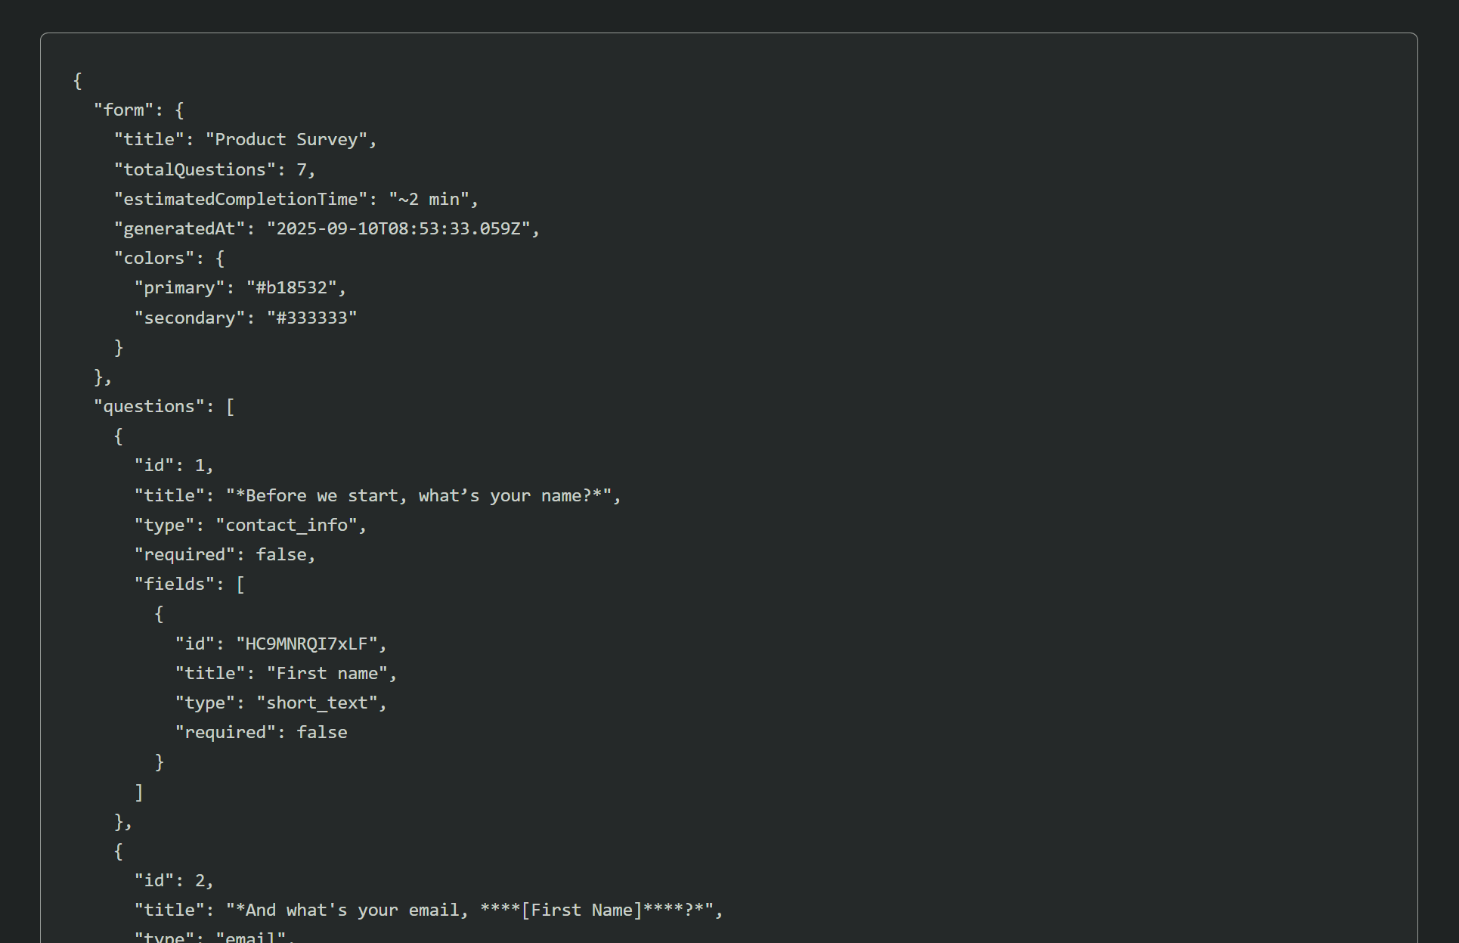The width and height of the screenshot is (1459, 943).
Task: Click the "First name" field title
Action: pos(327,674)
